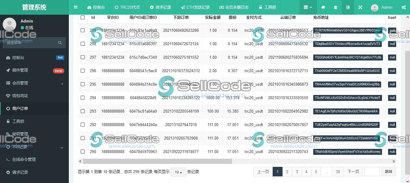Screen dimensions: 410x183
Task: Click the hot badge beside 控制台
Action: tap(60, 58)
